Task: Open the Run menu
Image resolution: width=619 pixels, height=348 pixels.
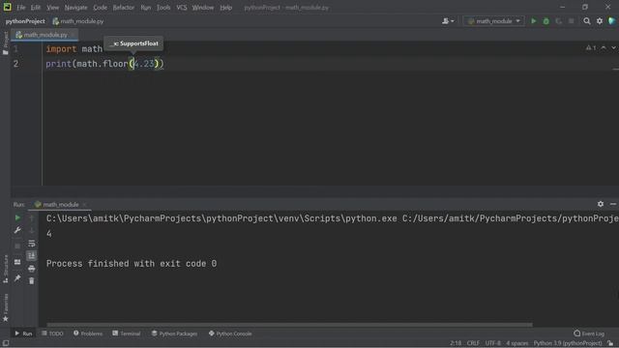Action: (146, 8)
